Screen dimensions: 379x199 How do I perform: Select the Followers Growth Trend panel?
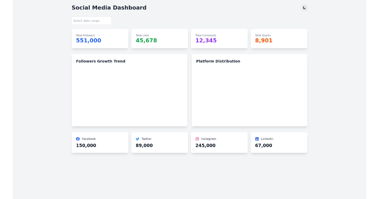pyautogui.click(x=129, y=90)
